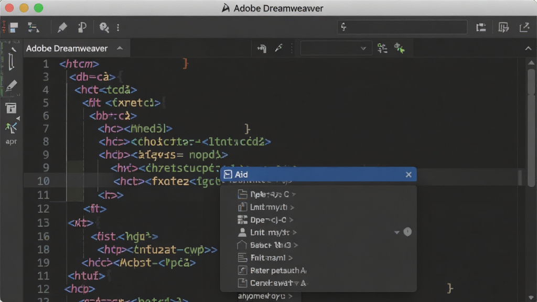Click the indented list icon in the top toolbar
Screen dimensions: 537x302
tap(33, 27)
